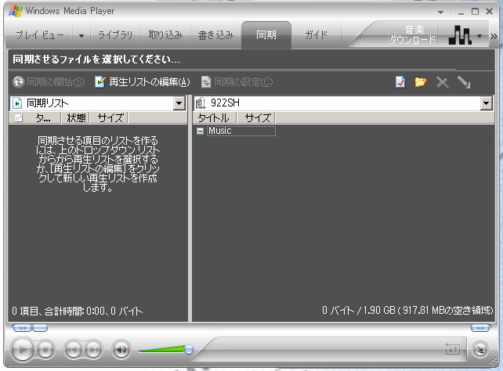
Task: Click the 同期の設定(C) button label
Action: point(243,82)
